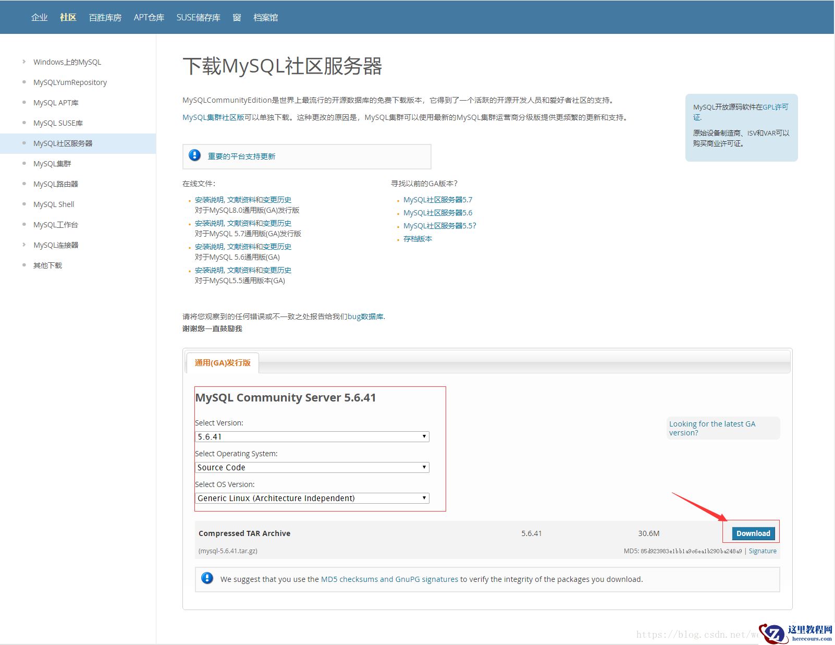Open the Select Version dropdown showing 5.6.41
The height and width of the screenshot is (645, 835).
312,436
